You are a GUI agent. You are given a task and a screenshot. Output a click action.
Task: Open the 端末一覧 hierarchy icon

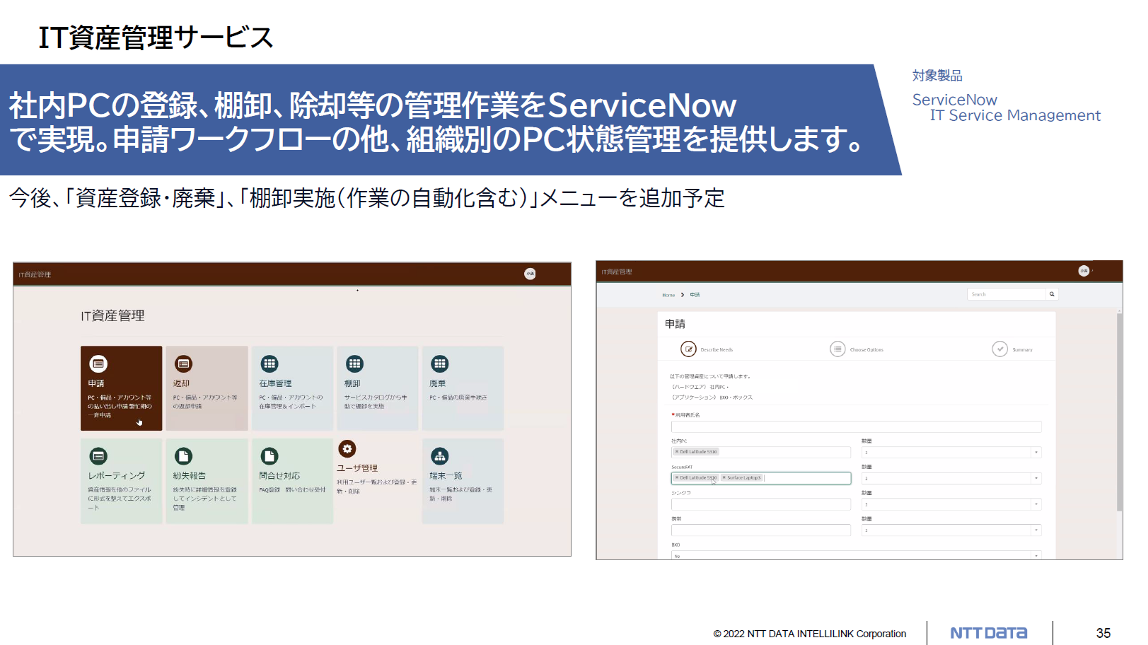(440, 456)
